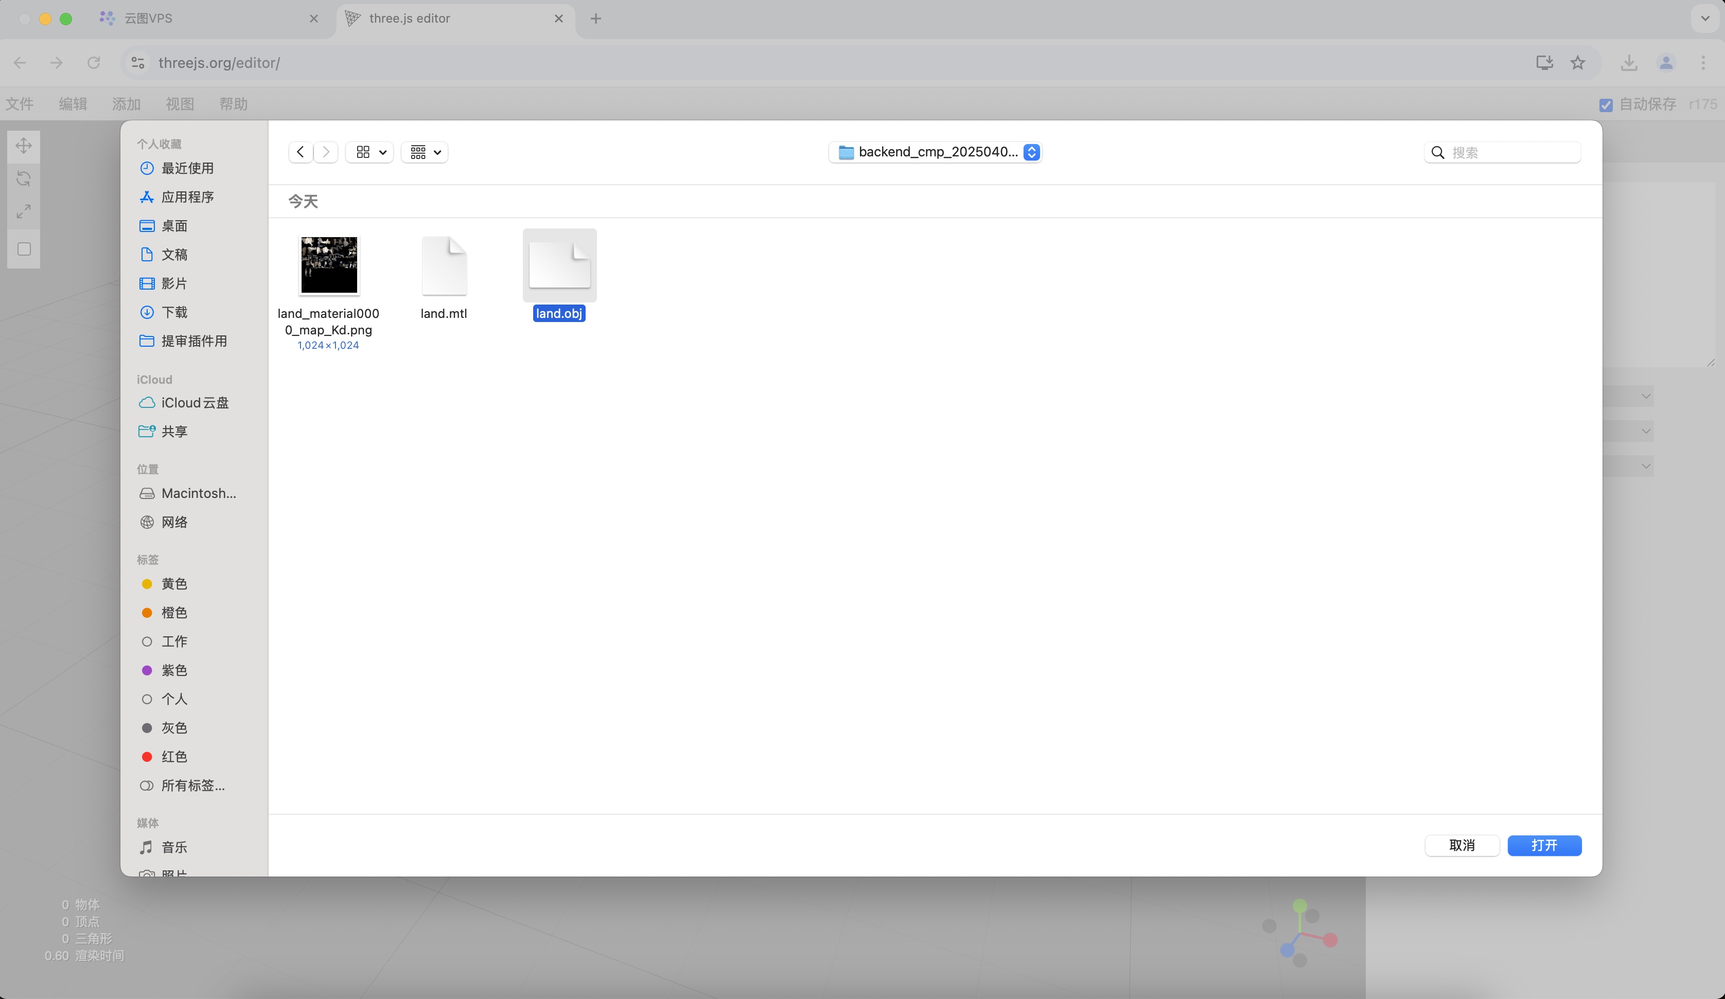Click the 打开 button
The height and width of the screenshot is (999, 1725).
pos(1544,846)
